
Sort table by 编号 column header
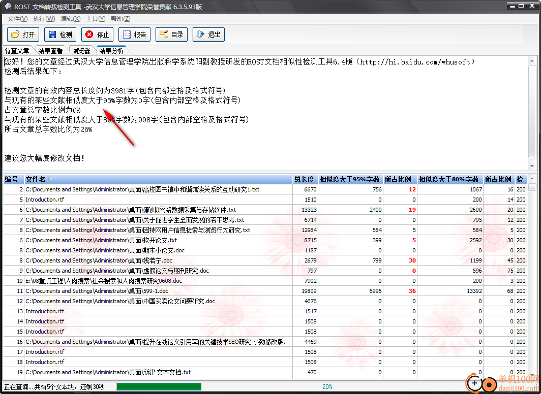14,179
